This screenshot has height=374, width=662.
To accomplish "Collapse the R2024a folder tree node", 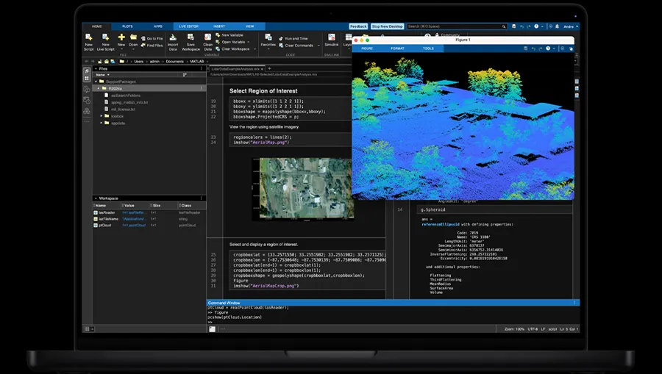I will coord(97,88).
